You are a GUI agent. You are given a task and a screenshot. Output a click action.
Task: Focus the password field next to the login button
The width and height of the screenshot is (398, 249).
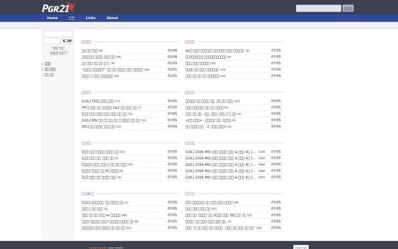coord(52,41)
